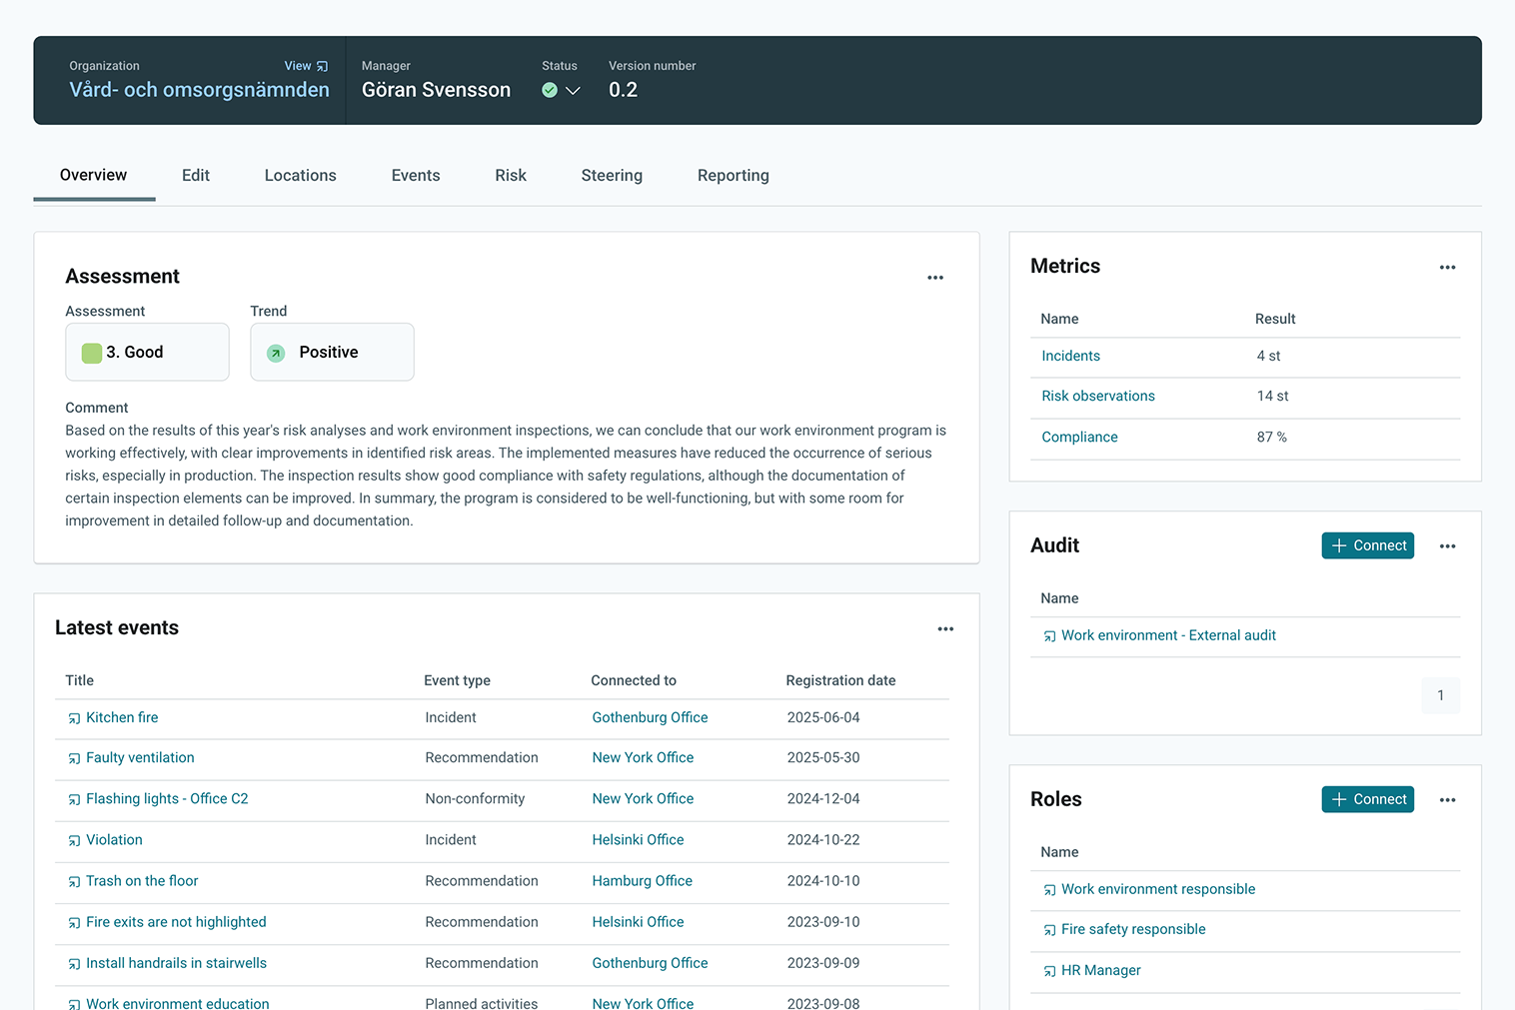The height and width of the screenshot is (1010, 1515).
Task: Click the open icon beside Kitchen fire
Action: click(x=74, y=718)
